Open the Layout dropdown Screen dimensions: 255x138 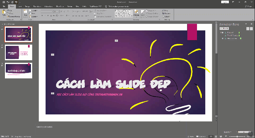click(x=33, y=11)
